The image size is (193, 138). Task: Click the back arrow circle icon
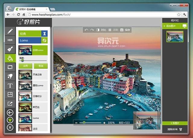point(10,113)
